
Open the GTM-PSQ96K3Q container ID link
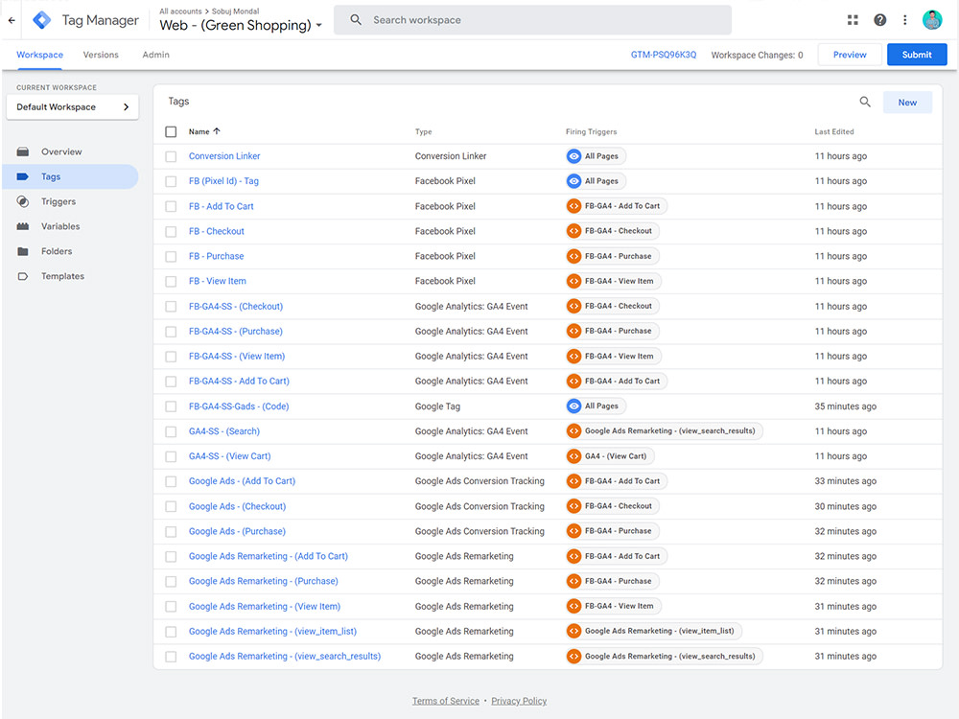[664, 55]
